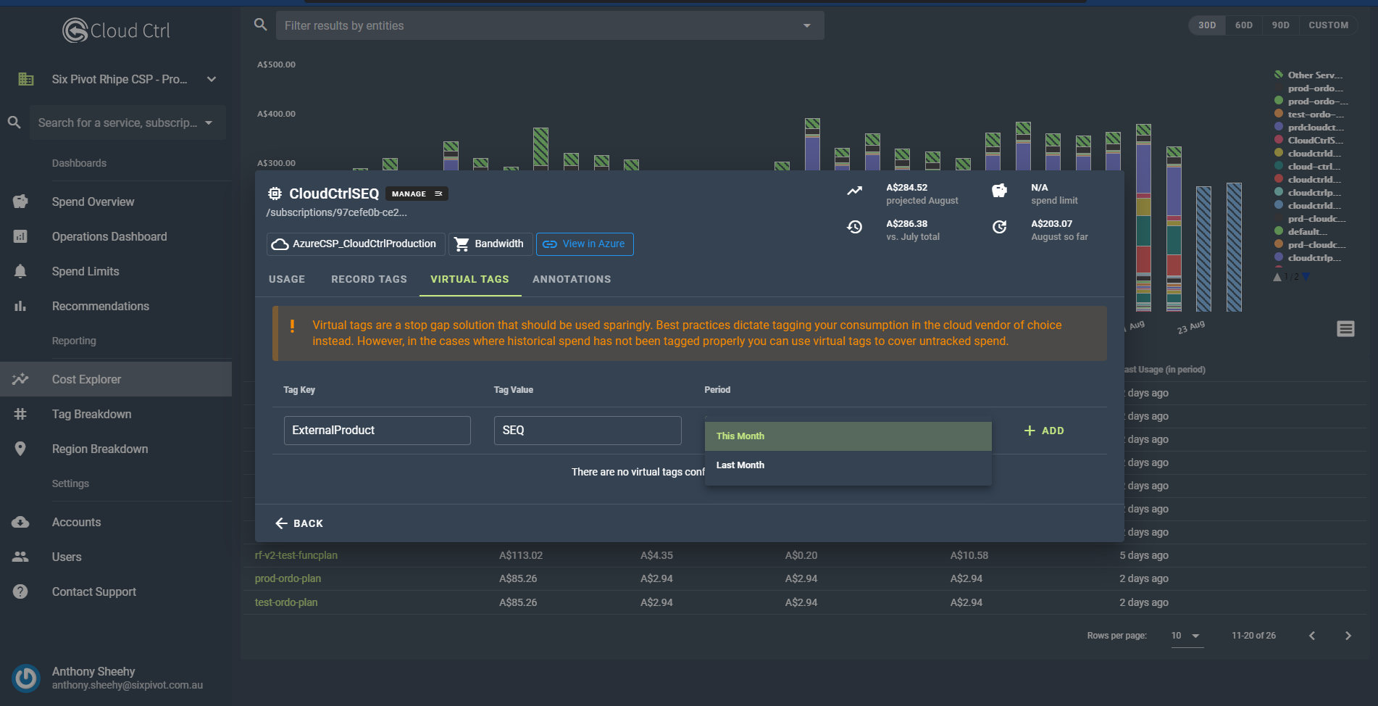Click the View in Azure link
Screen dimensions: 1378x706
tap(584, 244)
